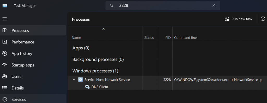
Task: Open the Users page
Action: pyautogui.click(x=33, y=76)
